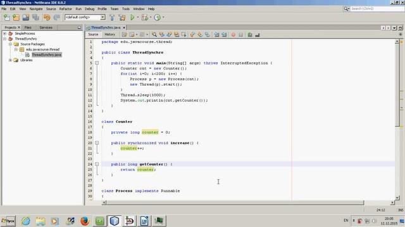Viewport: 405px width, 227px height.
Task: Click the Undo arrow icon
Action: 47,18
